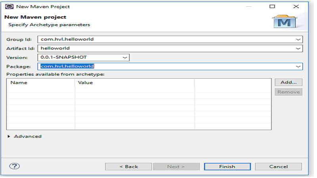The image size is (317, 178).
Task: Maximize the New Maven Project window
Action: click(272, 6)
